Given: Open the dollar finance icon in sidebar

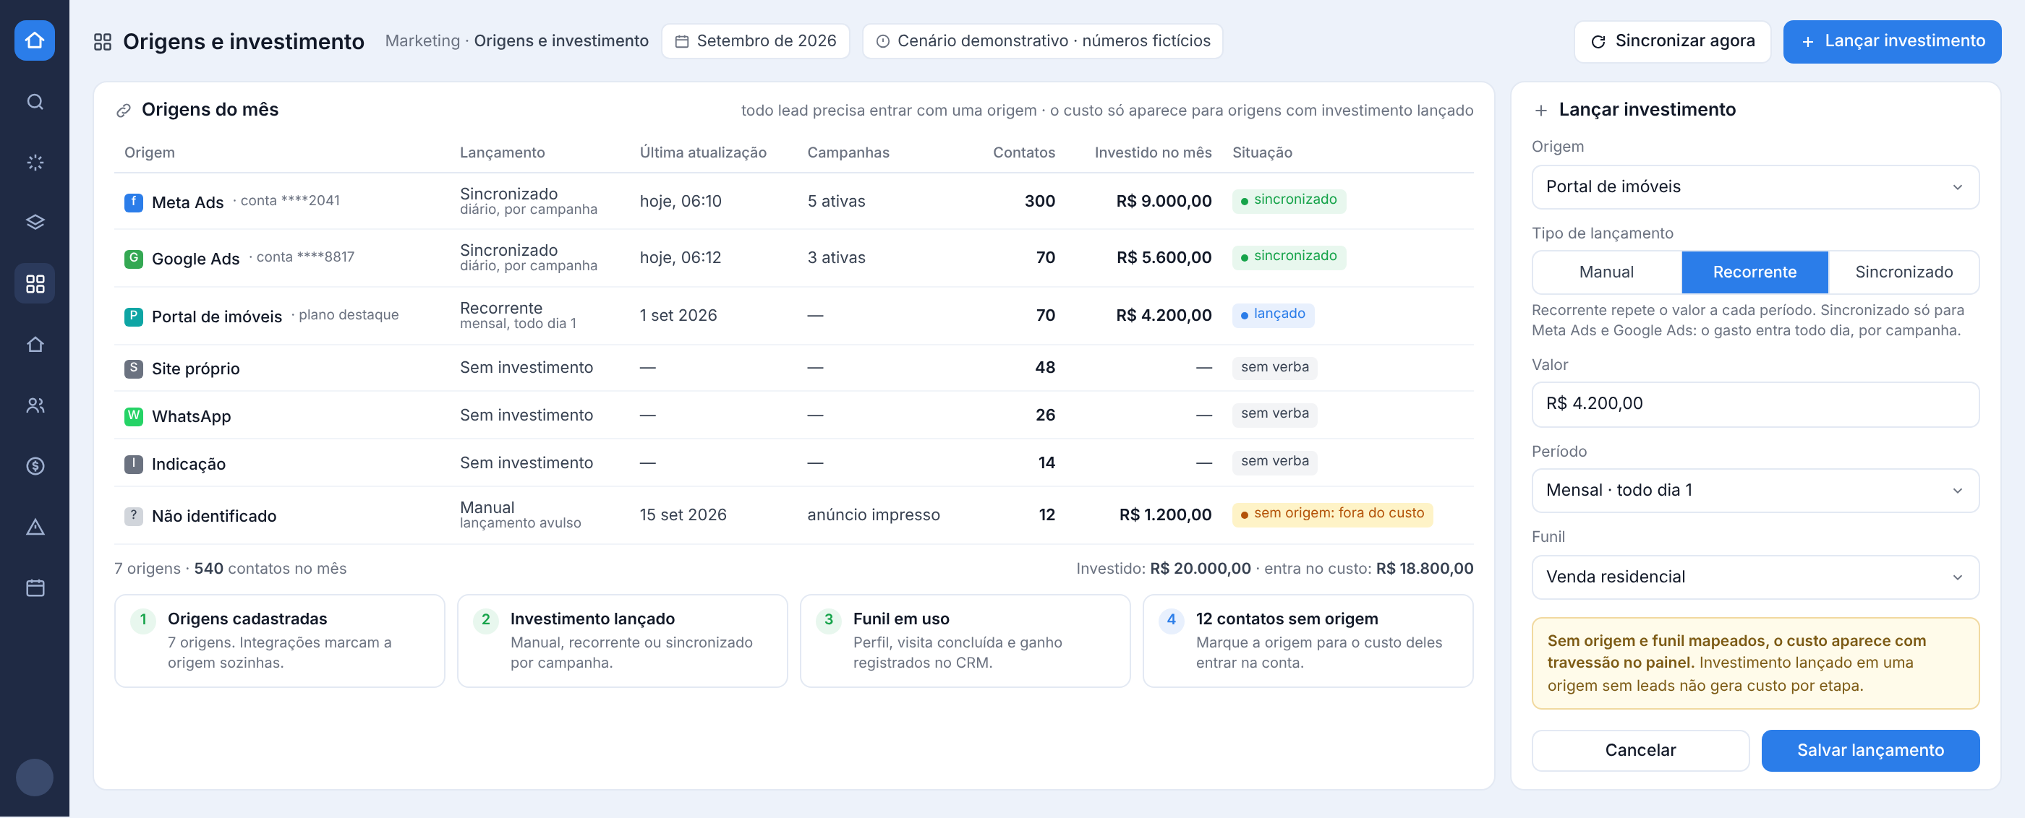Looking at the screenshot, I should point(35,466).
